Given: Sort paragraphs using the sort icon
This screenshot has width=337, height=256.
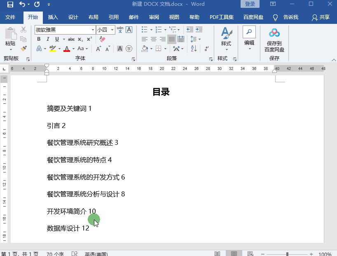Looking at the screenshot, I should (194, 49).
